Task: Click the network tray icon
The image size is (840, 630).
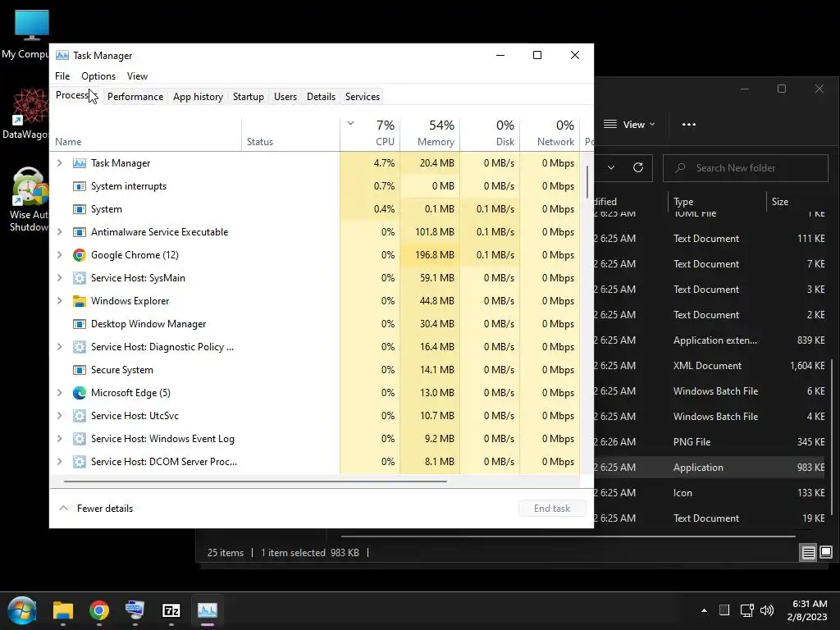Action: tap(746, 610)
